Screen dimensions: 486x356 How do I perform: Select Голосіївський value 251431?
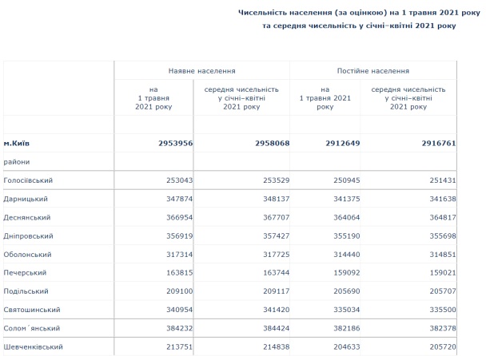point(443,180)
